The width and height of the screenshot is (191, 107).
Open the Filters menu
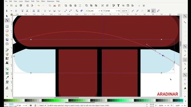tap(43, 1)
